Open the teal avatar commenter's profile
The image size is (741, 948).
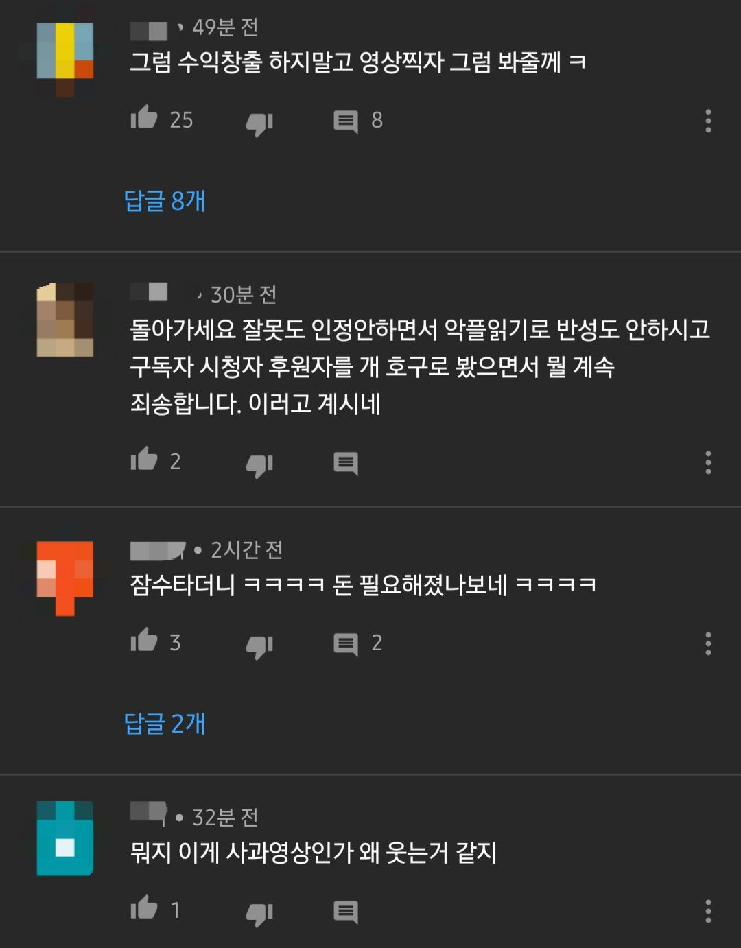coord(65,838)
